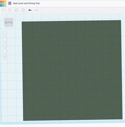The width and height of the screenshot is (125, 127).
Task: Click the Paste toolbar icon
Action: 10,10
